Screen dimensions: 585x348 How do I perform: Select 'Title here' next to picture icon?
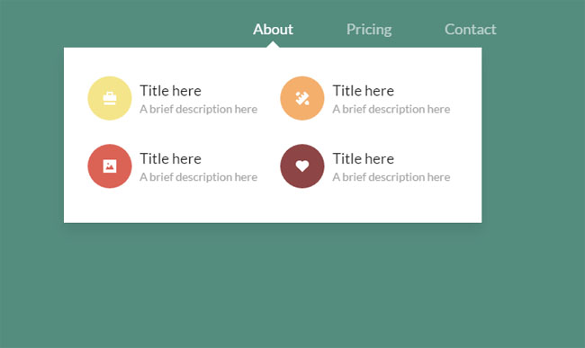tap(170, 159)
